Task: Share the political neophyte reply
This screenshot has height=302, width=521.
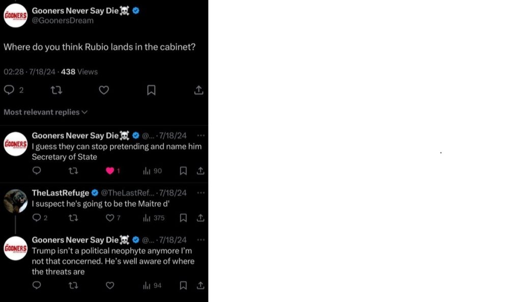Action: click(200, 285)
